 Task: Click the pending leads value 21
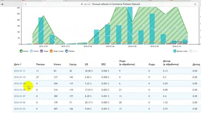click(120, 90)
